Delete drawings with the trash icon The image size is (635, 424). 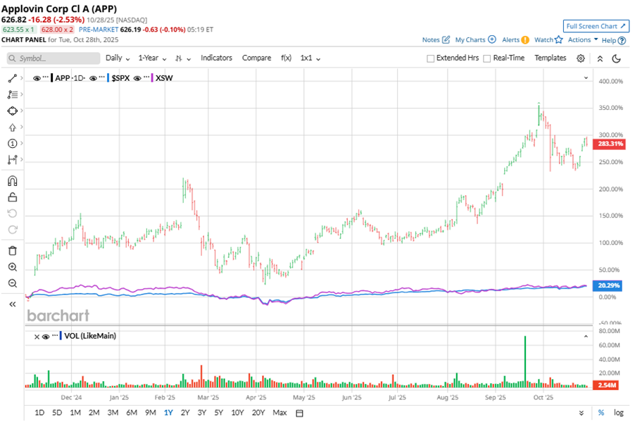tap(13, 251)
